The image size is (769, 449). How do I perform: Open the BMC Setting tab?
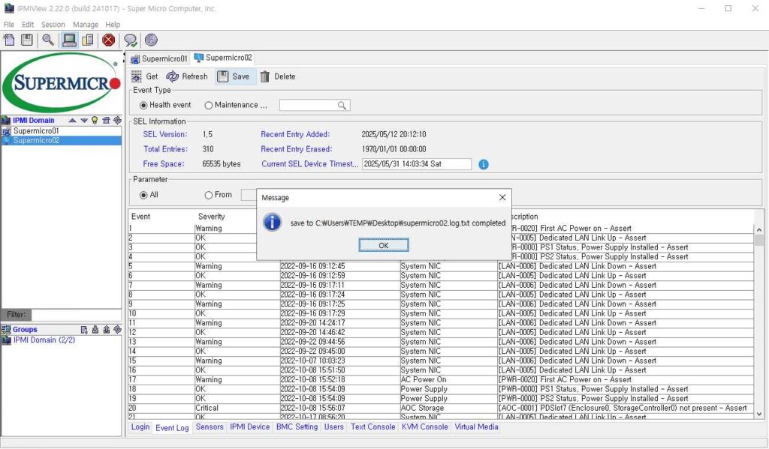297,427
